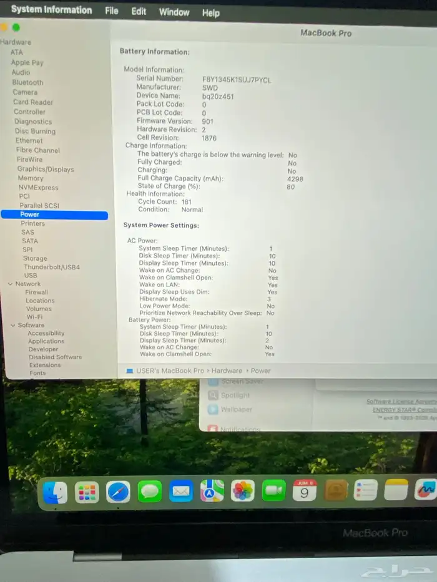Select Wi-Fi under Network
The height and width of the screenshot is (582, 437).
34,317
